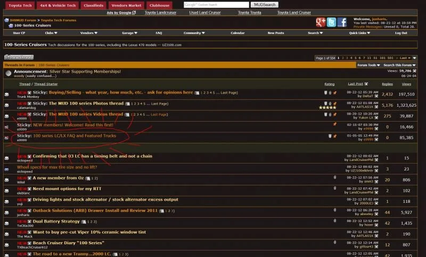The width and height of the screenshot is (426, 257).
Task: Expand the Community dropdown menu
Action: [194, 33]
